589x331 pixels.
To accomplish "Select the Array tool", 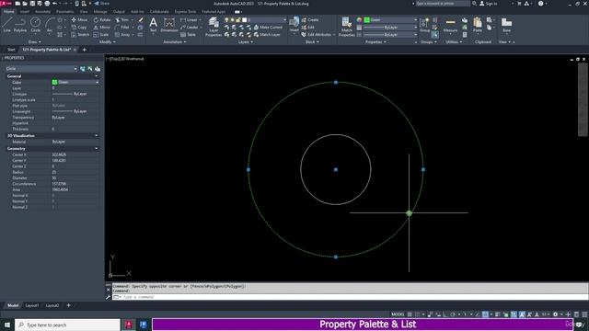I will [122, 35].
